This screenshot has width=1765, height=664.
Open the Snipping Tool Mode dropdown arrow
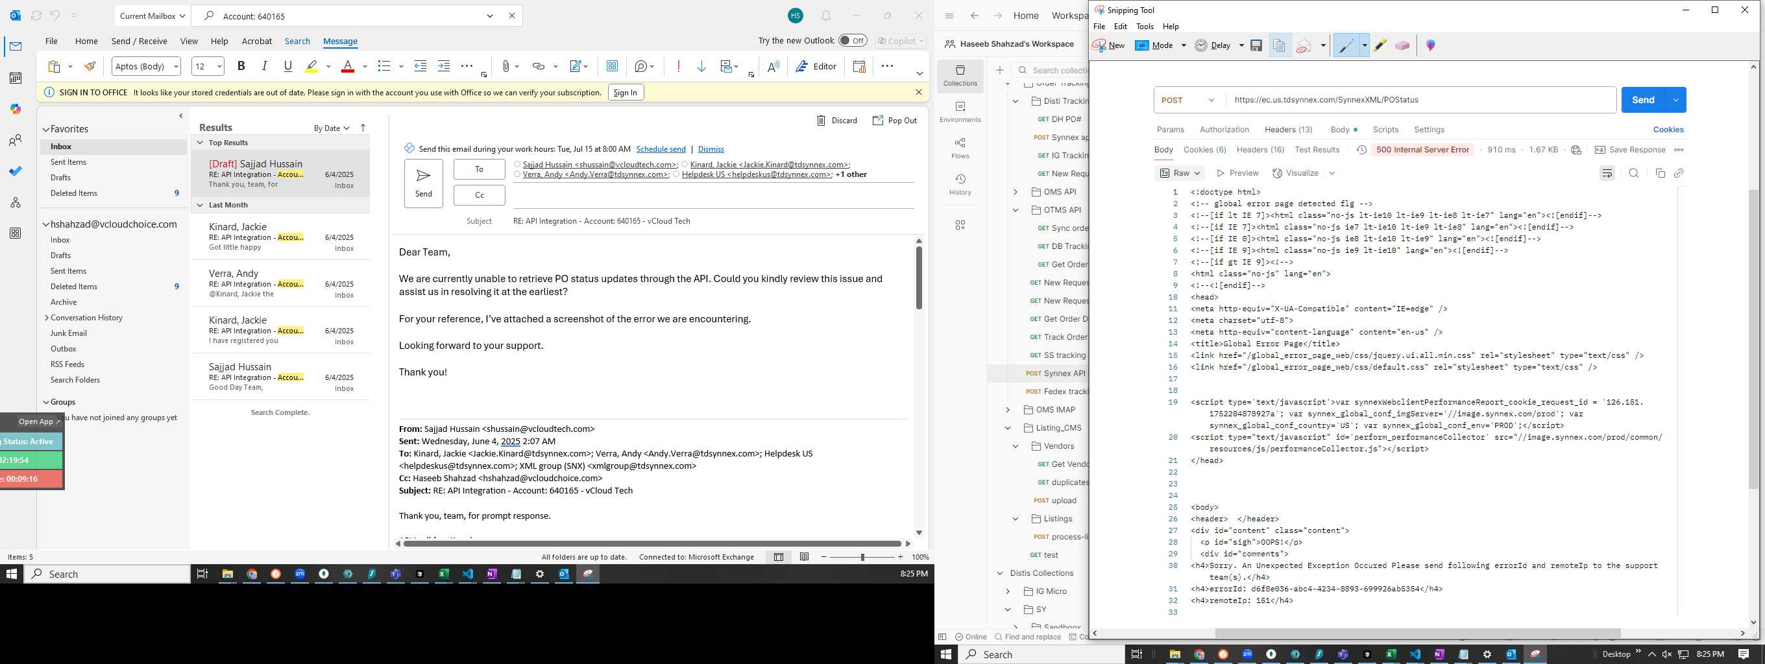pos(1184,46)
